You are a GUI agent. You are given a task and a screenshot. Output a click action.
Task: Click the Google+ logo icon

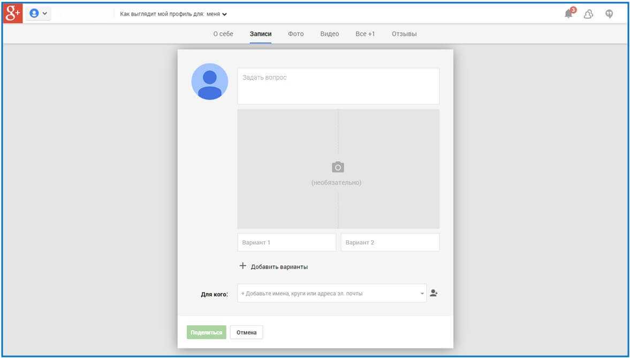[x=13, y=14]
